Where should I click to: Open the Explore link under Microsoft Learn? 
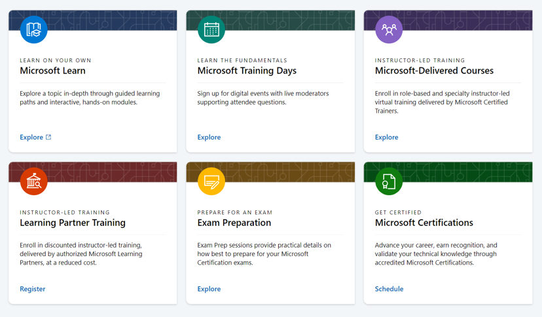[31, 137]
